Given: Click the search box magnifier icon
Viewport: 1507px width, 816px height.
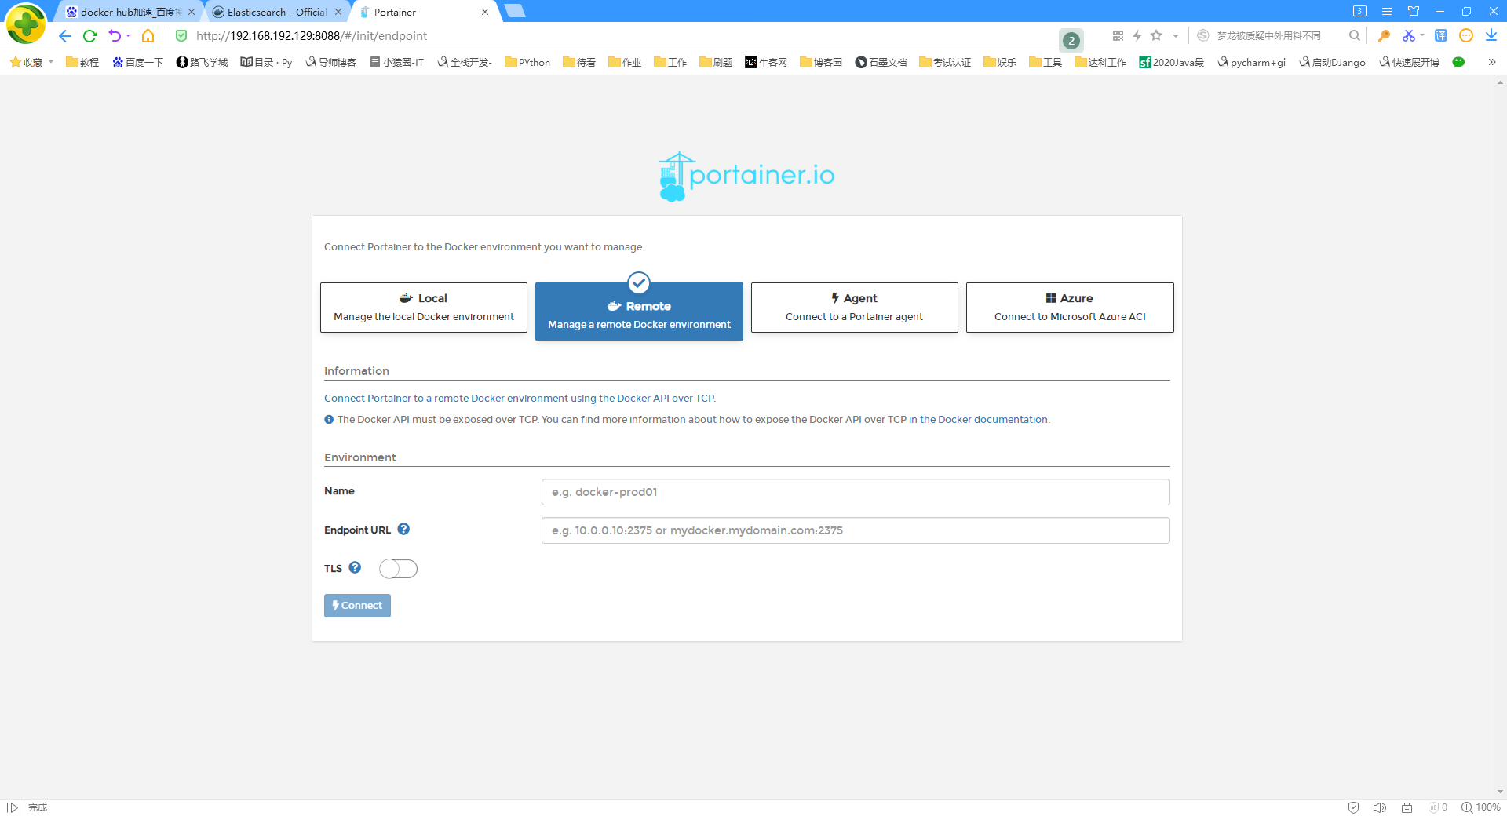Looking at the screenshot, I should point(1355,36).
